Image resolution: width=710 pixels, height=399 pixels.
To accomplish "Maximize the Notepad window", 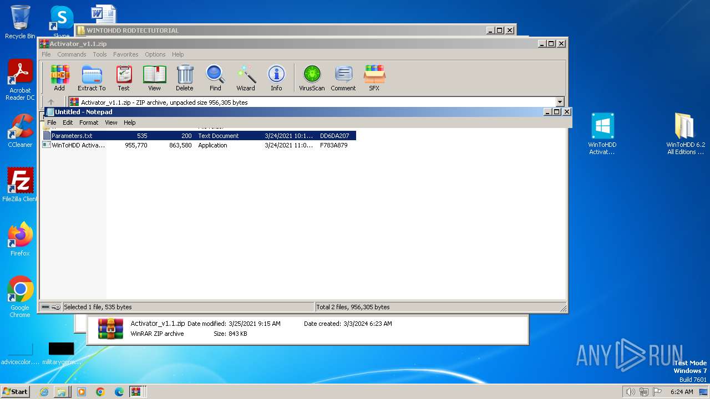I will (x=556, y=112).
